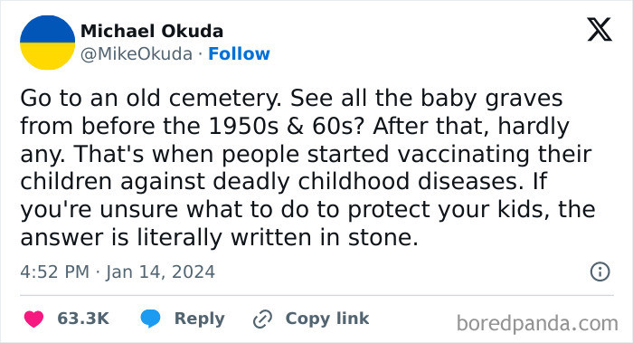Image resolution: width=633 pixels, height=343 pixels.
Task: Follow Michael Okuda
Action: 239,53
